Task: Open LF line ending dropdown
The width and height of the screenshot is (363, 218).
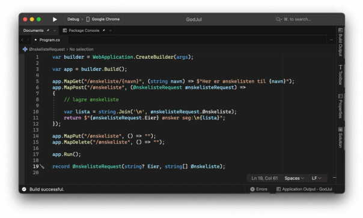Action: (317, 178)
